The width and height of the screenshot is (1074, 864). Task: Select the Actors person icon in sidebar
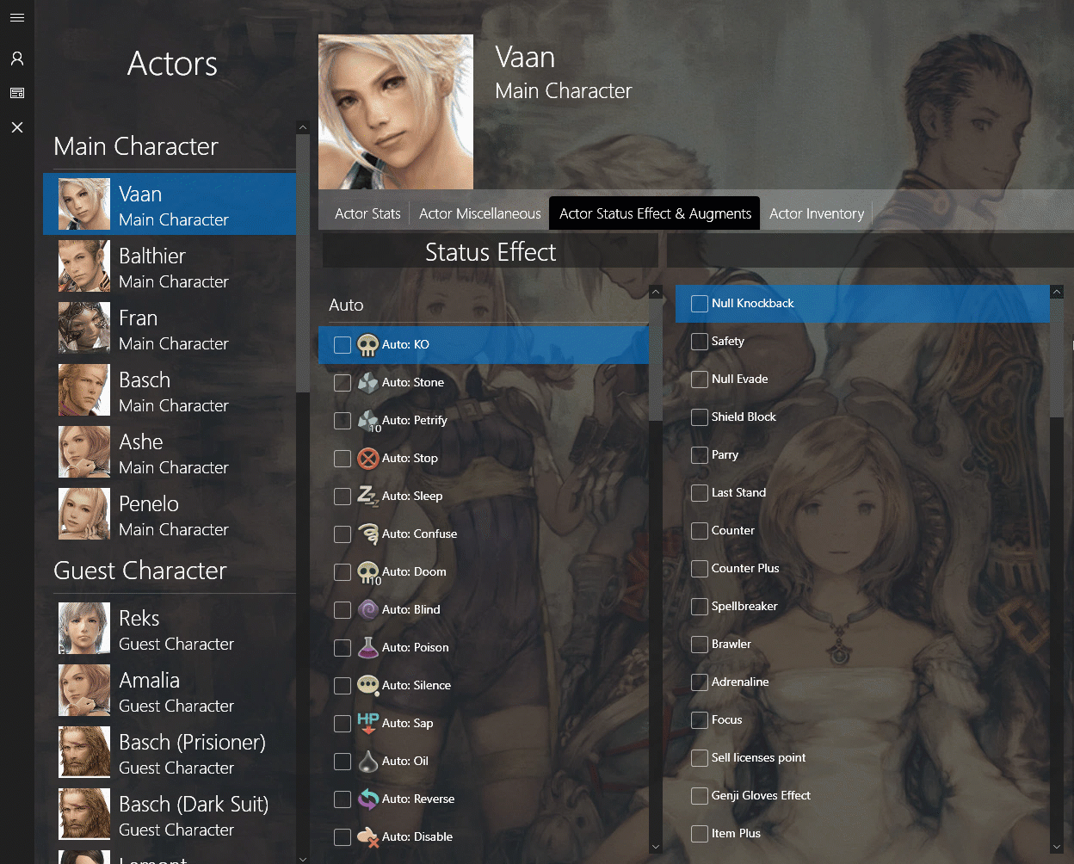click(x=17, y=59)
